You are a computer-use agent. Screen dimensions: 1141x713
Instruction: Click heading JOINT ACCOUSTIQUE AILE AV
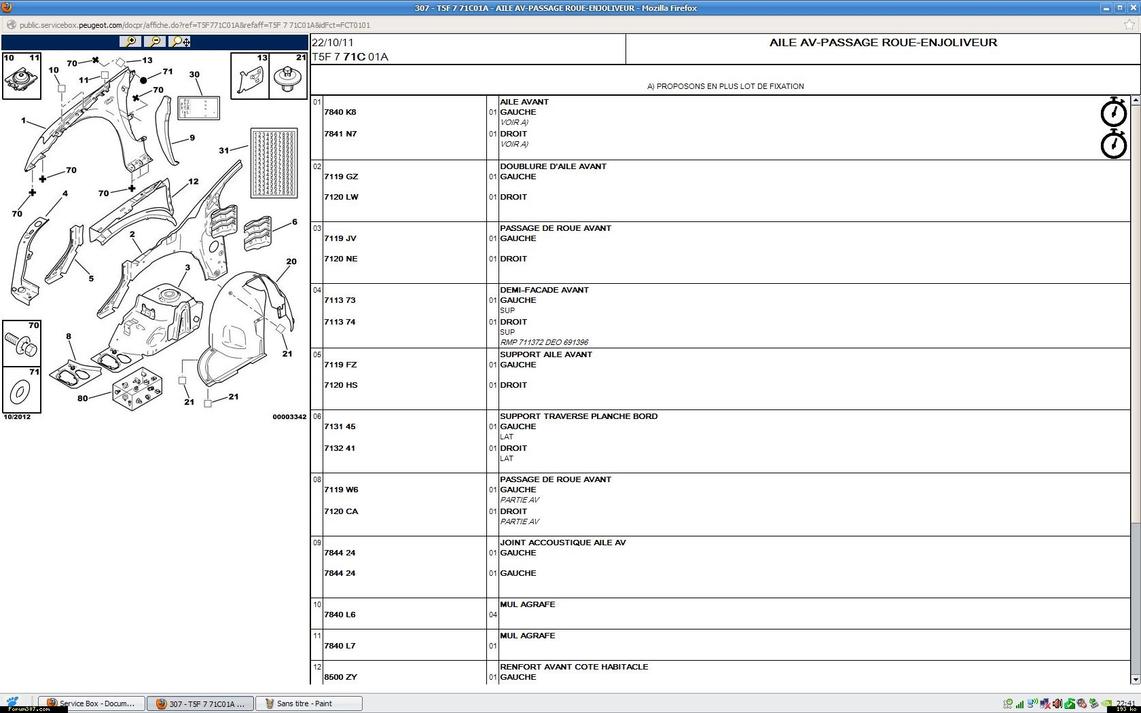pyautogui.click(x=563, y=543)
